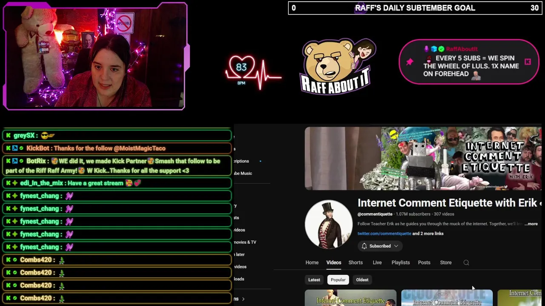Click the purple microphone badge beside RaffAboutIt
Viewport: 545px width, 306px height.
tap(427, 49)
